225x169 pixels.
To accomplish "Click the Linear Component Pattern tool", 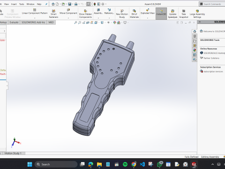I will coord(35,12).
